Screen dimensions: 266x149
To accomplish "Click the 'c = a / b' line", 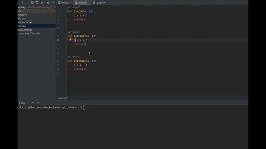I will pyautogui.click(x=81, y=15).
